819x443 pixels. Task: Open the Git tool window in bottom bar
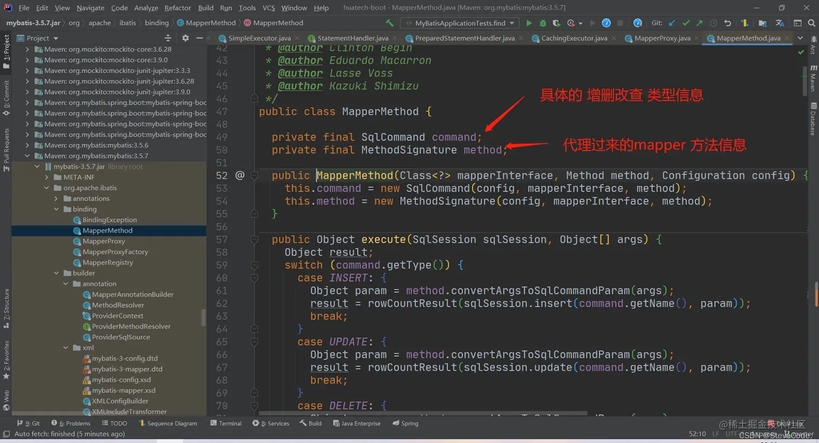(x=29, y=424)
